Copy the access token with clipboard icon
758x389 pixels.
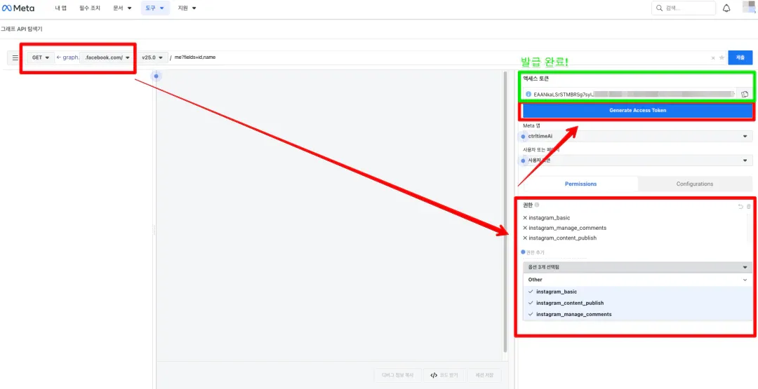[x=745, y=94]
